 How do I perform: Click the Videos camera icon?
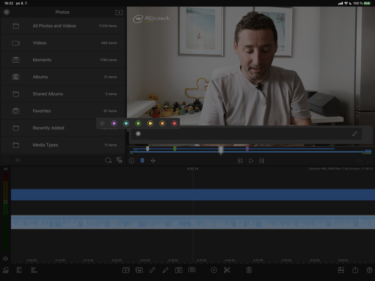click(16, 43)
